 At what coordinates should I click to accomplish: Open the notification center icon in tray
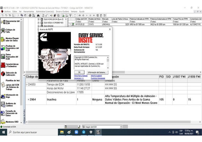click(197, 132)
